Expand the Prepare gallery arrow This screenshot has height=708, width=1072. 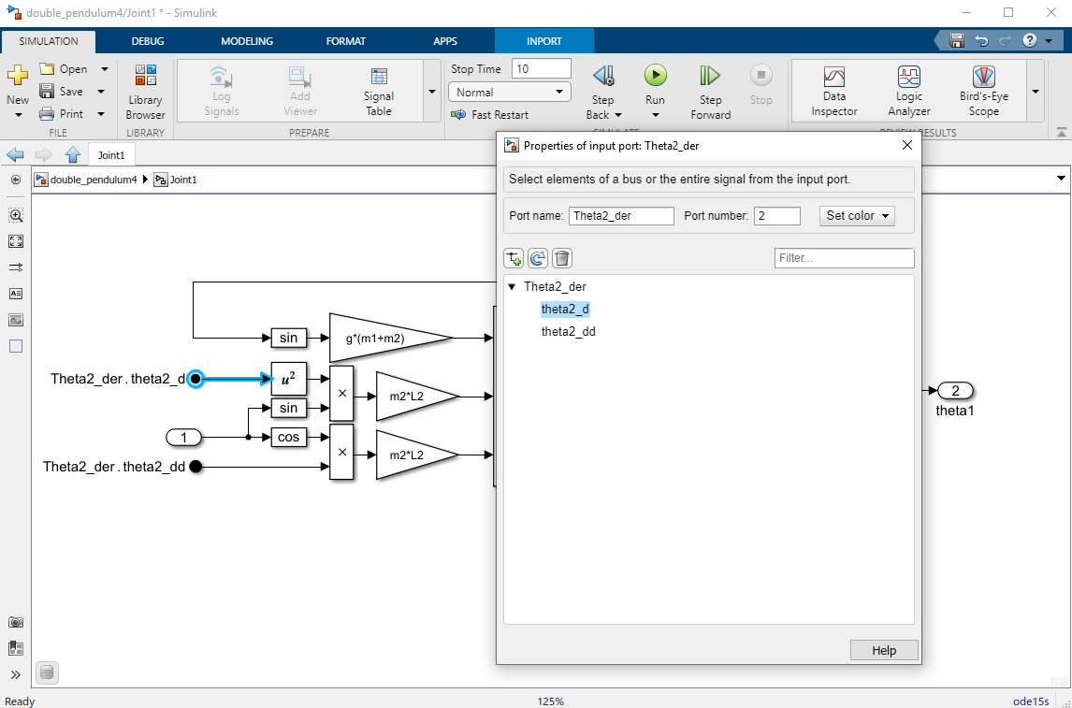[432, 92]
